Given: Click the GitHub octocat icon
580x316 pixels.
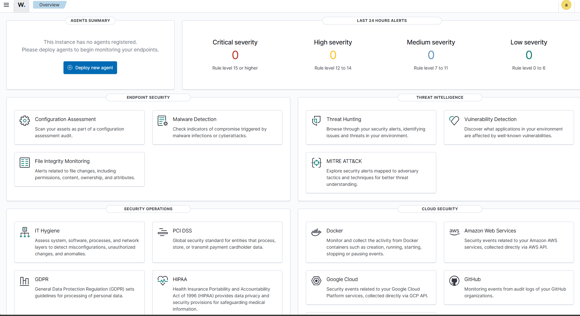Looking at the screenshot, I should click(454, 281).
